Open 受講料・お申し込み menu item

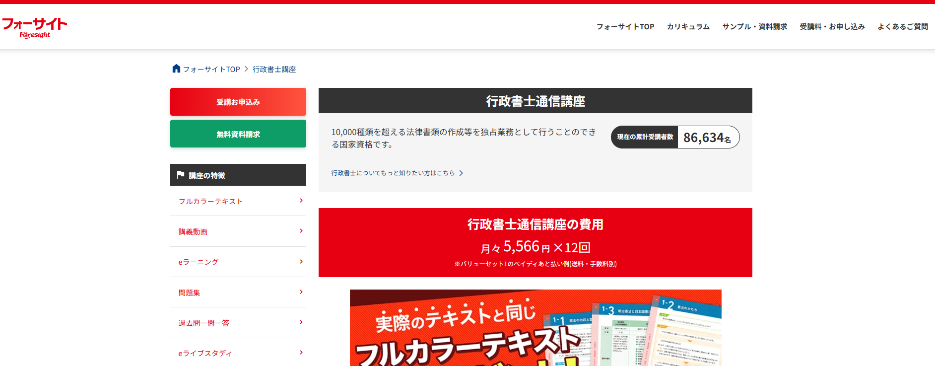pos(832,27)
